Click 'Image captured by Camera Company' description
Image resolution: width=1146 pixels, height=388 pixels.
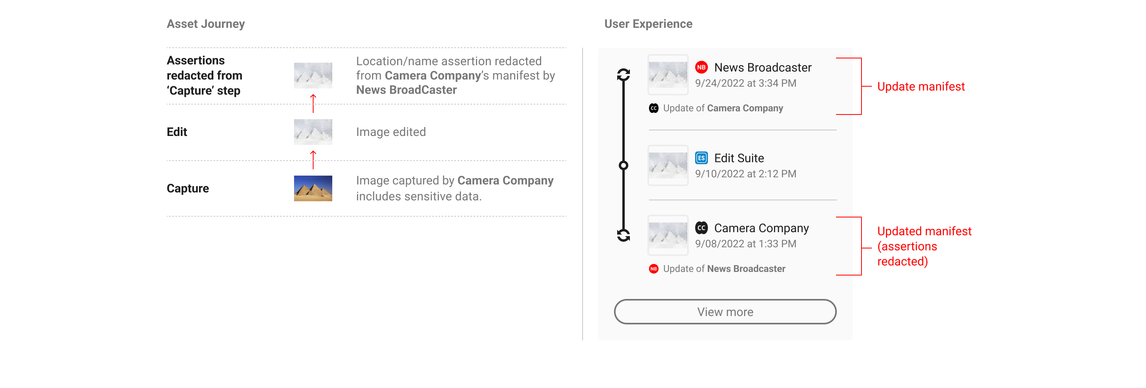coord(455,188)
